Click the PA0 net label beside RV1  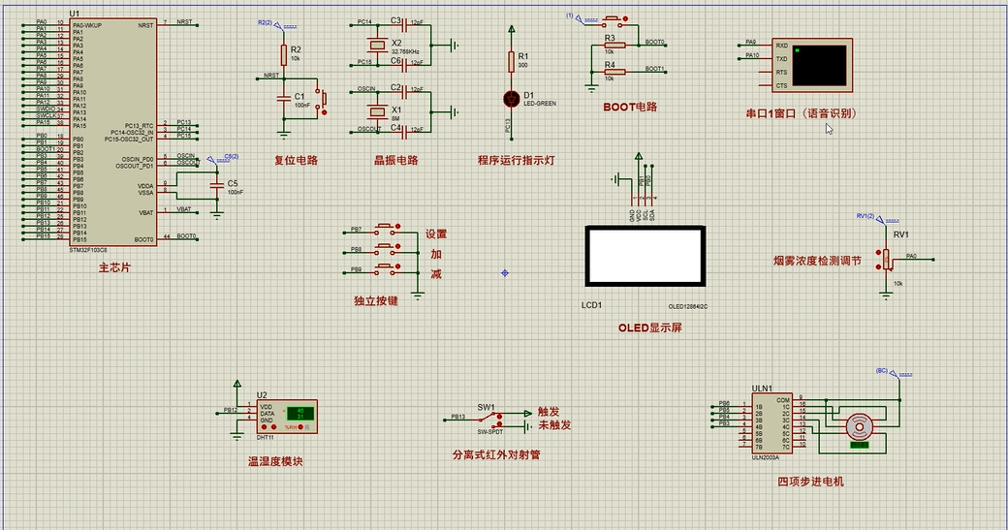tap(912, 256)
